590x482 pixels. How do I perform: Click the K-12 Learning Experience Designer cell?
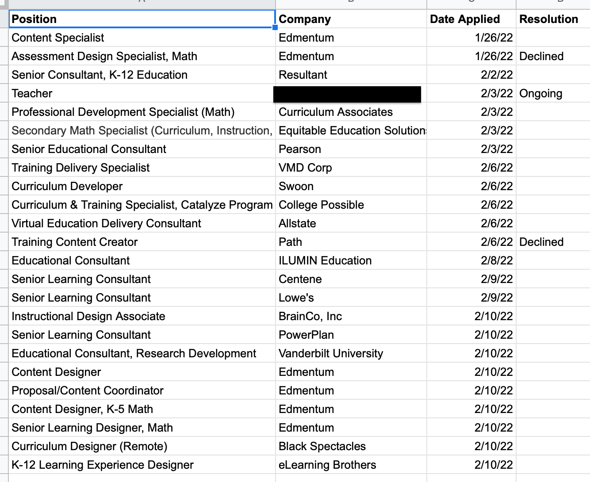pos(142,465)
